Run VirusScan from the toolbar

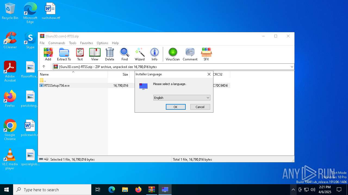(x=173, y=54)
